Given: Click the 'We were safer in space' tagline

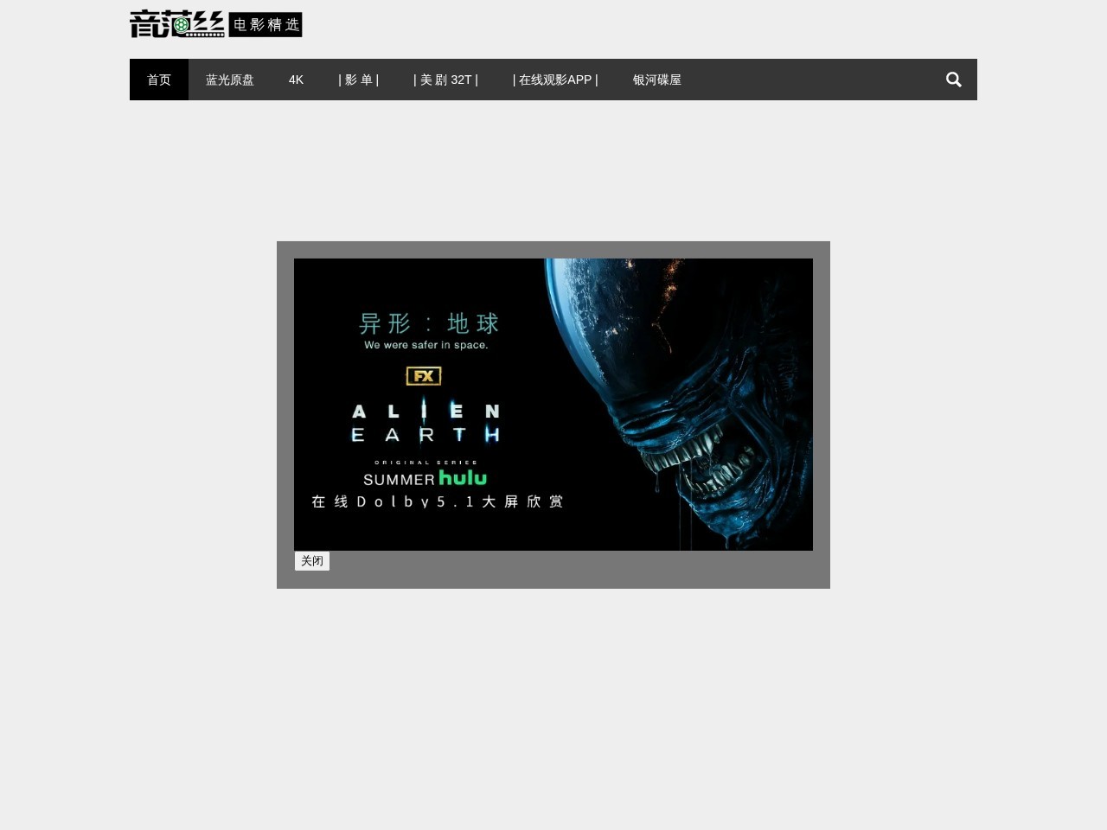Looking at the screenshot, I should click(426, 345).
